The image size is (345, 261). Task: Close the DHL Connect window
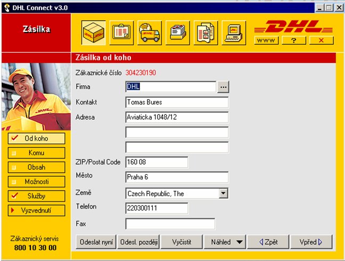[x=339, y=8]
